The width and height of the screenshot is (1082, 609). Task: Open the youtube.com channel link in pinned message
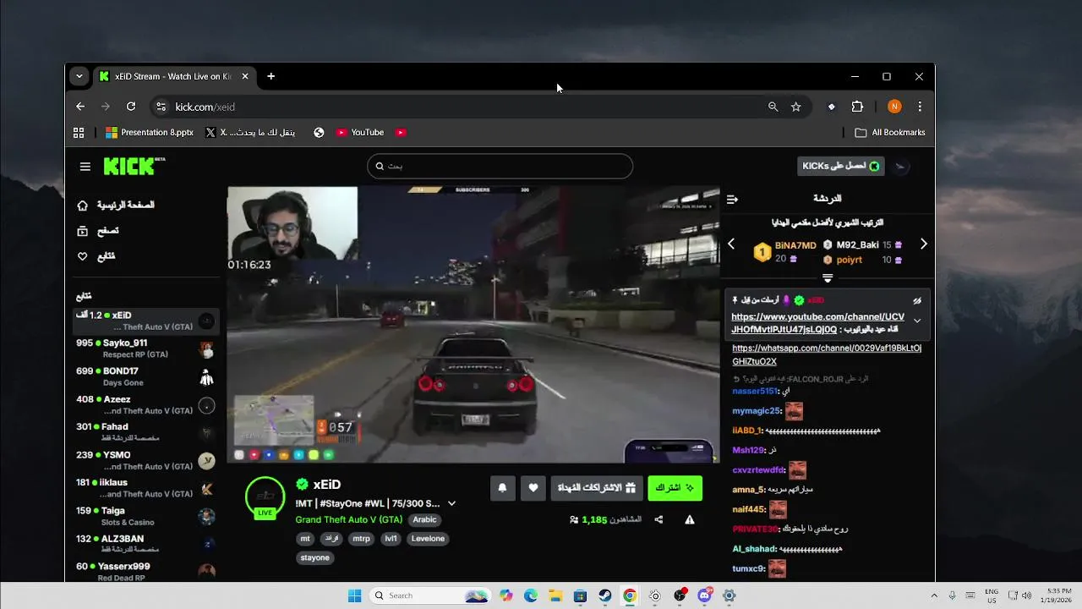click(x=817, y=323)
